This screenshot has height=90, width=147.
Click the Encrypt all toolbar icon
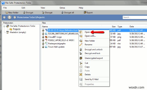click(62, 12)
